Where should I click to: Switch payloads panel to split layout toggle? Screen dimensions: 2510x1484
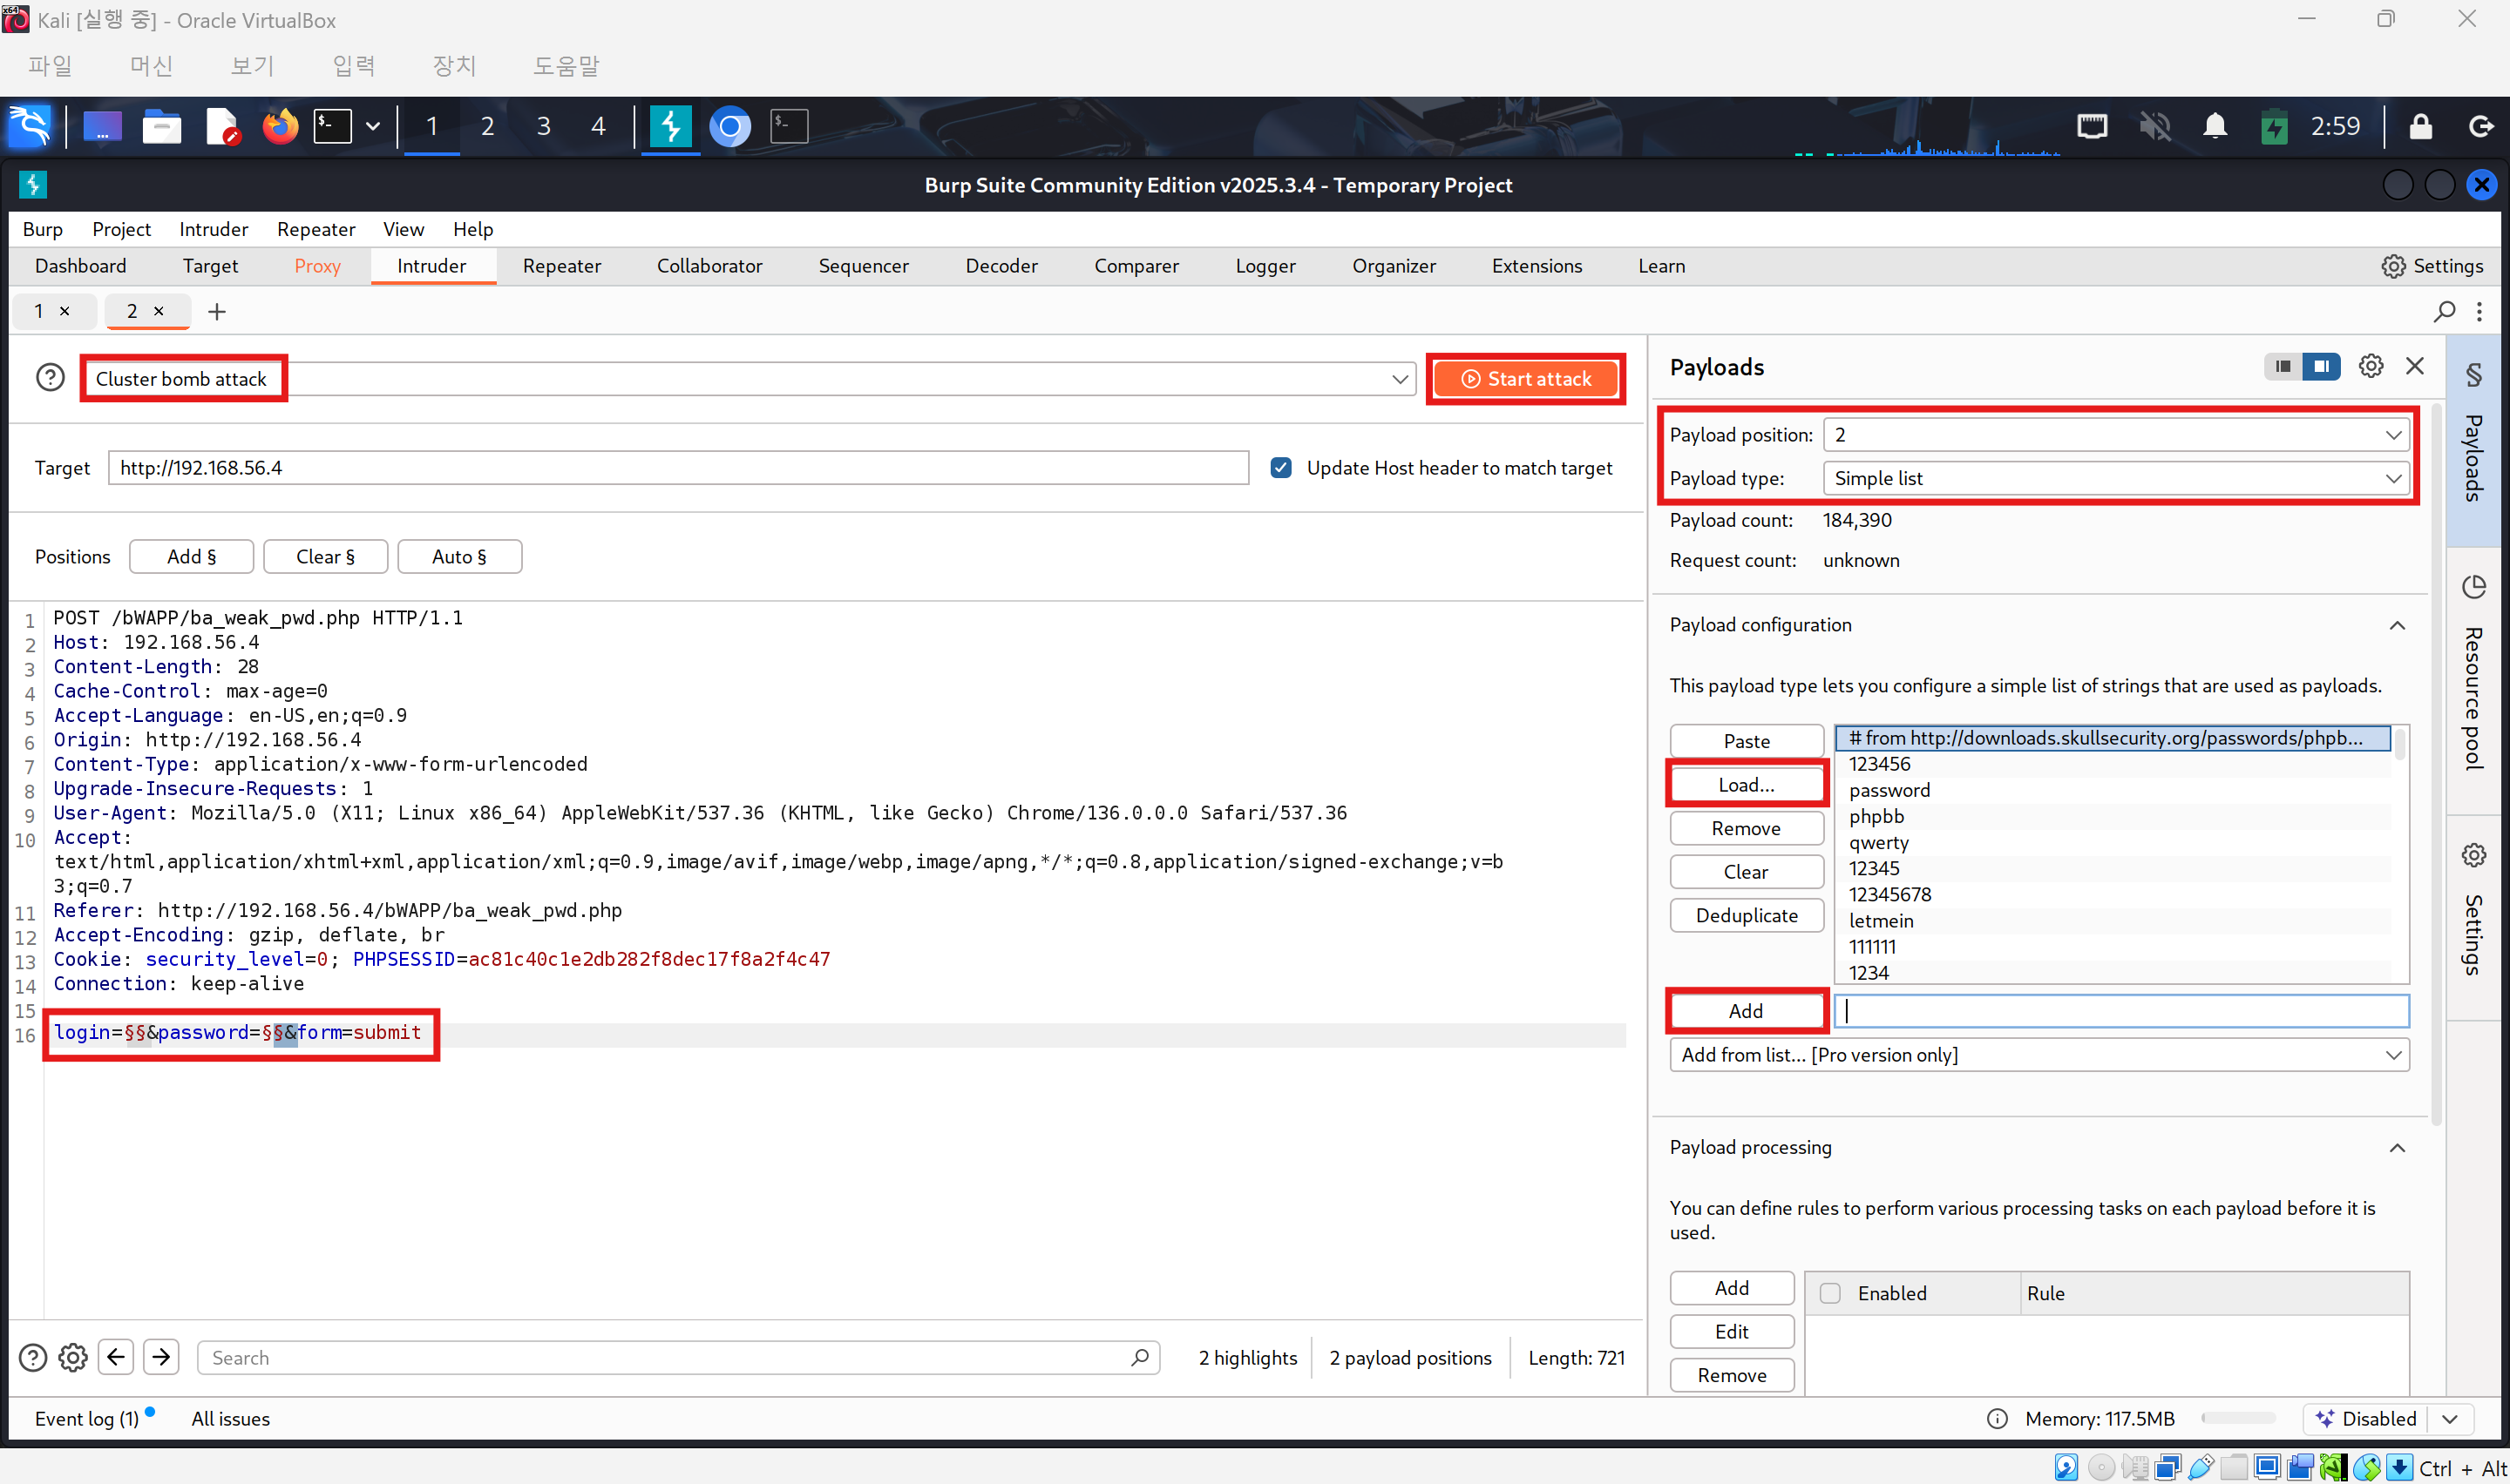(2321, 367)
